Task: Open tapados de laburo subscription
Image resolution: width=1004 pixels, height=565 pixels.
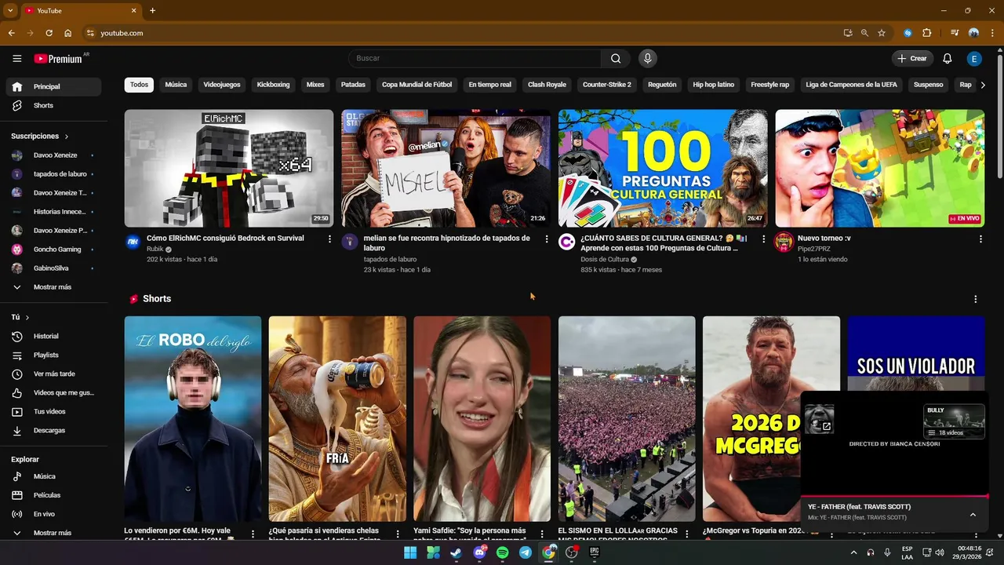Action: [53, 174]
